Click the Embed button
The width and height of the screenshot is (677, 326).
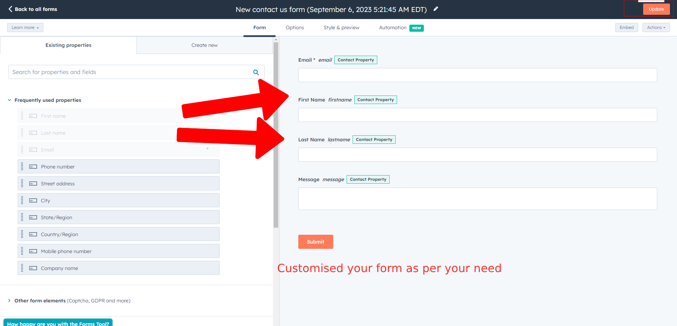coord(626,27)
